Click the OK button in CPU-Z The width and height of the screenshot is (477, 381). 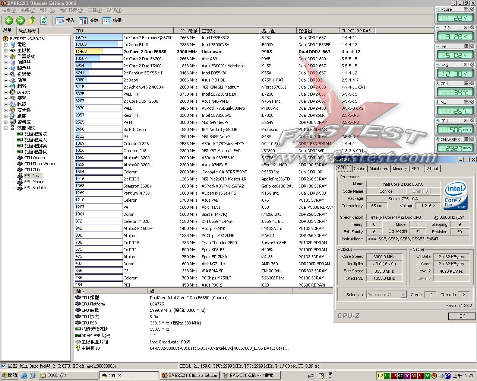[462, 316]
